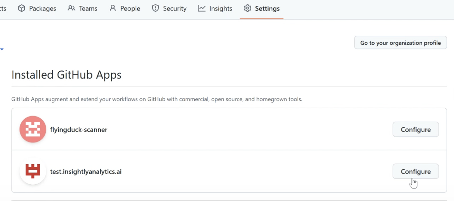Select the Insights tab label

pyautogui.click(x=221, y=9)
